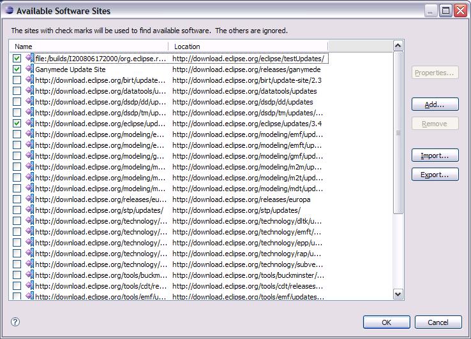Click the icon for the technology/emft/... site
This screenshot has width=471, height=339.
(x=30, y=231)
